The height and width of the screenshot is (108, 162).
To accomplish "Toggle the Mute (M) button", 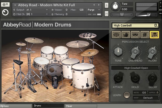I will [x=106, y=14].
